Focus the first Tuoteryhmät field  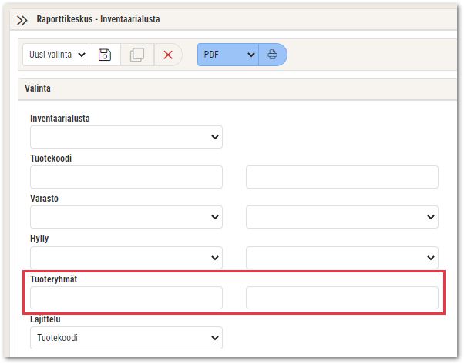pyautogui.click(x=126, y=298)
